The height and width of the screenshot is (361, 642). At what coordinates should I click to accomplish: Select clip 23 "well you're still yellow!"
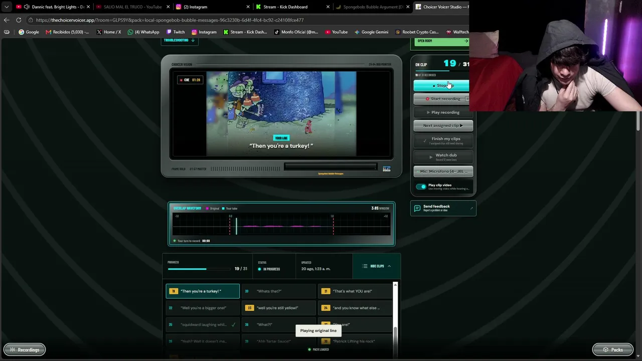(x=278, y=308)
